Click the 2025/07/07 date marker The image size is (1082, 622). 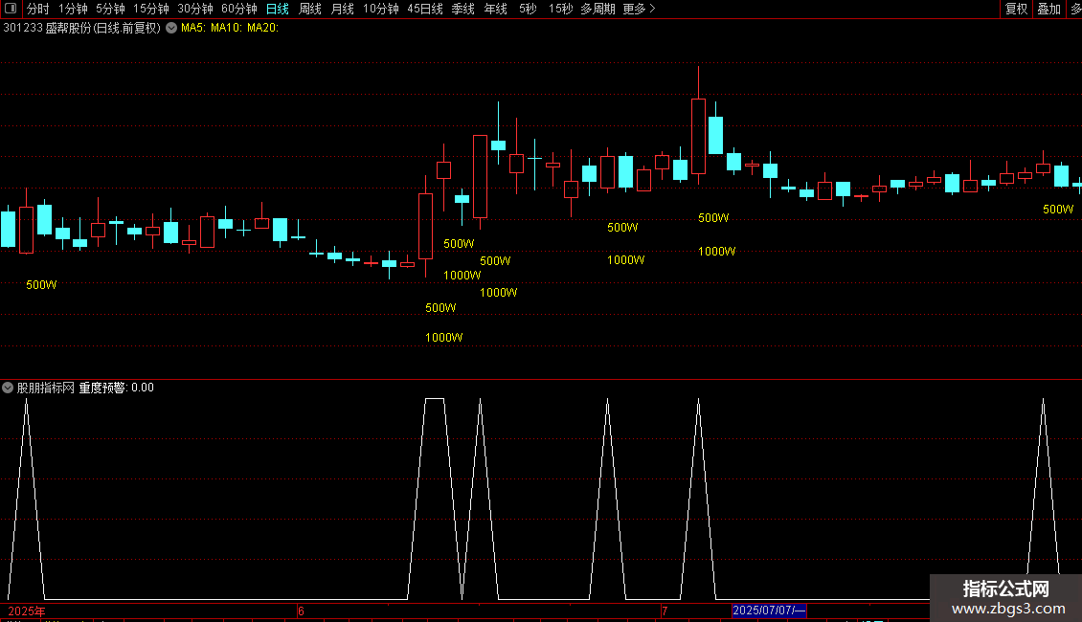point(769,611)
